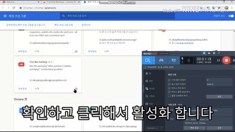Open the background.html inspect link
The height and width of the screenshot is (132, 235).
(185, 43)
